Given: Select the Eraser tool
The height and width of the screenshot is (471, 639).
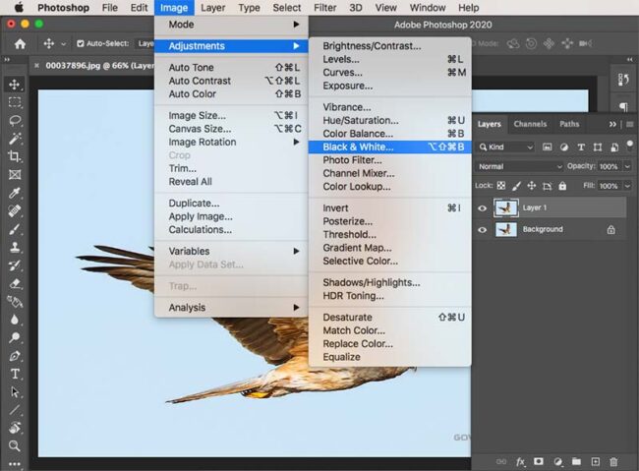Looking at the screenshot, I should pyautogui.click(x=15, y=283).
